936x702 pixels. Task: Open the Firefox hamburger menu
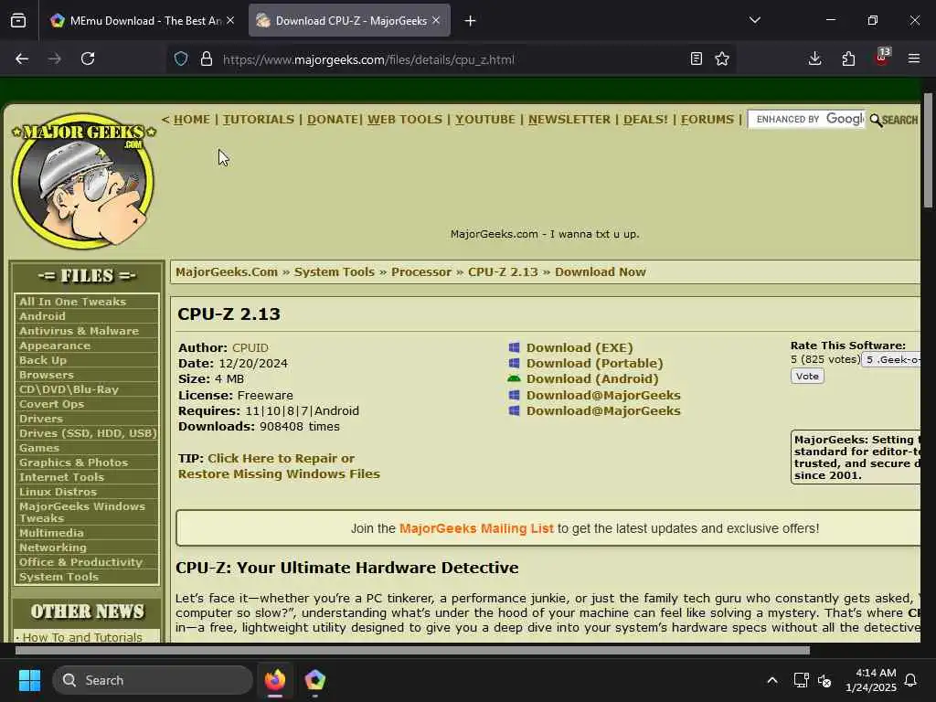click(914, 58)
